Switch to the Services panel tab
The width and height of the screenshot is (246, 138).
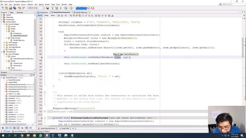pos(20,13)
